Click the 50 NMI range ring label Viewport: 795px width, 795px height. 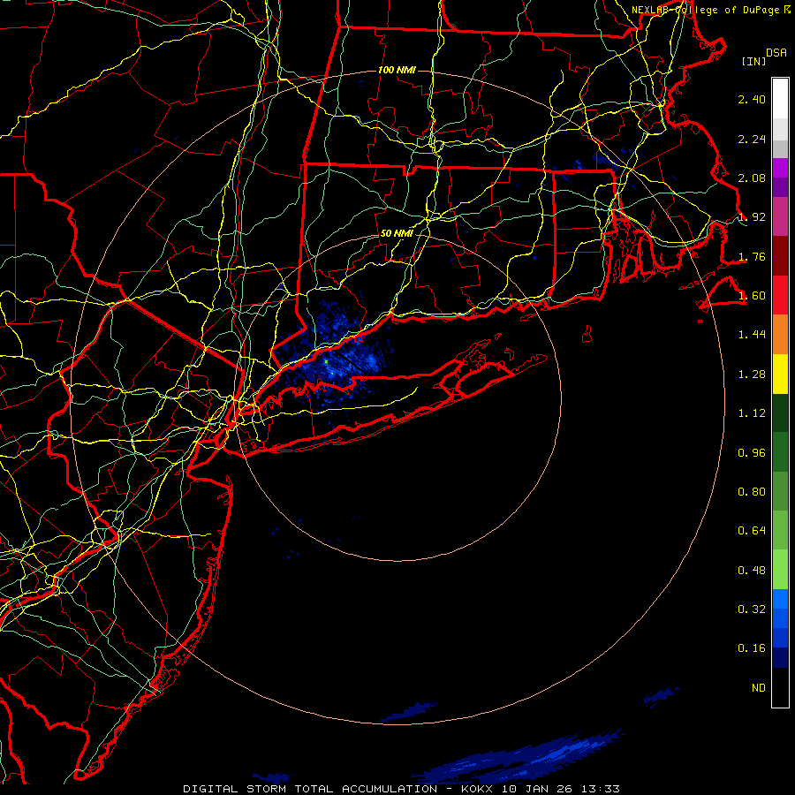pyautogui.click(x=397, y=234)
